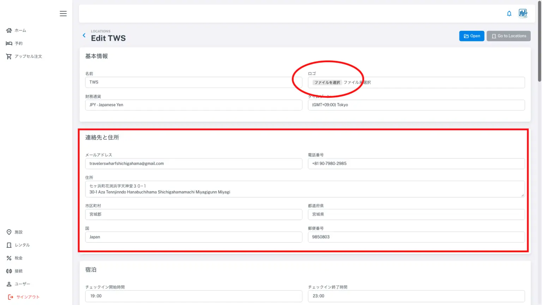Click the location pin 施設 icon
542x305 pixels.
9,232
